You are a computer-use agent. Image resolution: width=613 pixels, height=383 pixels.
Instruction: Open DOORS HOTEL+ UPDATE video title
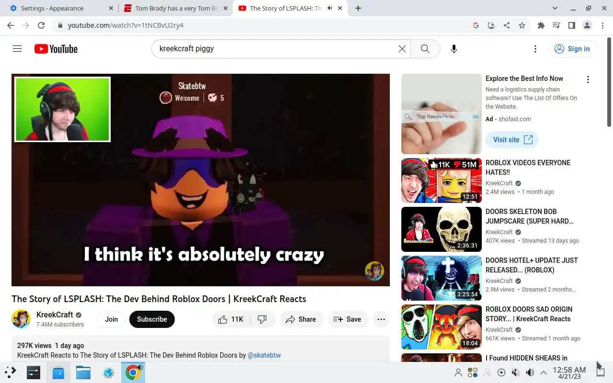tap(532, 265)
